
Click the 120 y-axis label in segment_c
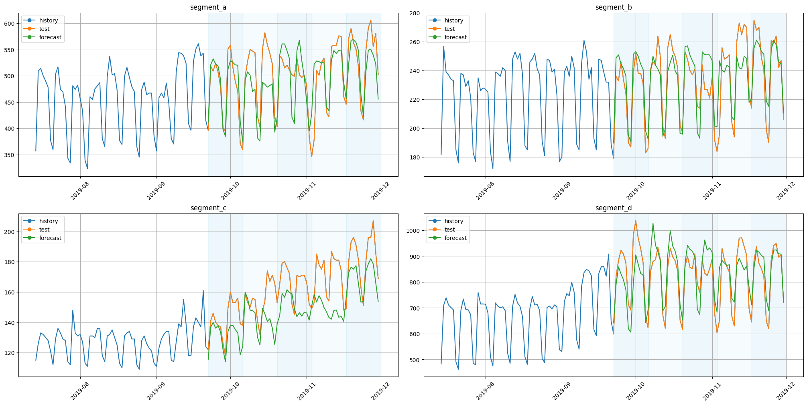tap(10, 353)
